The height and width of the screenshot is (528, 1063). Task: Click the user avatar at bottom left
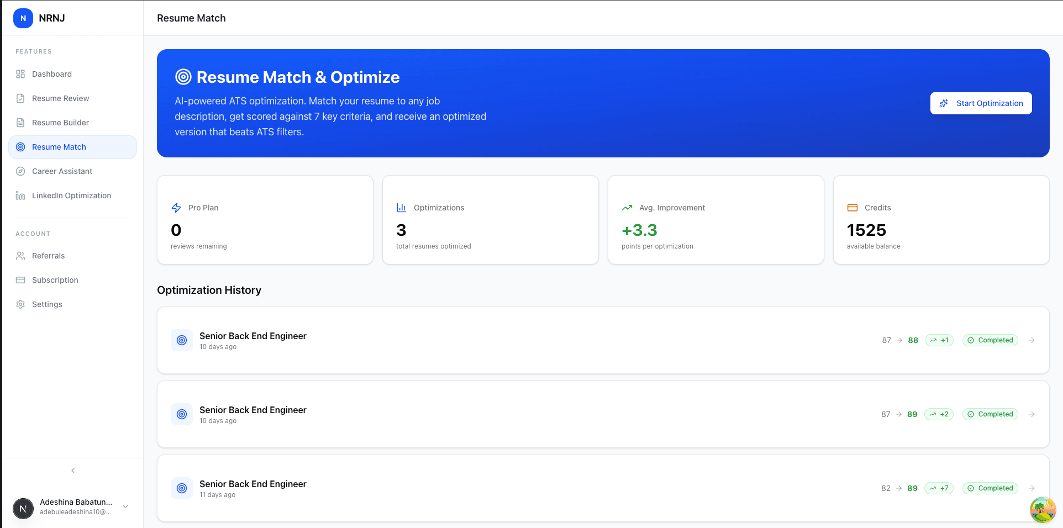23,508
